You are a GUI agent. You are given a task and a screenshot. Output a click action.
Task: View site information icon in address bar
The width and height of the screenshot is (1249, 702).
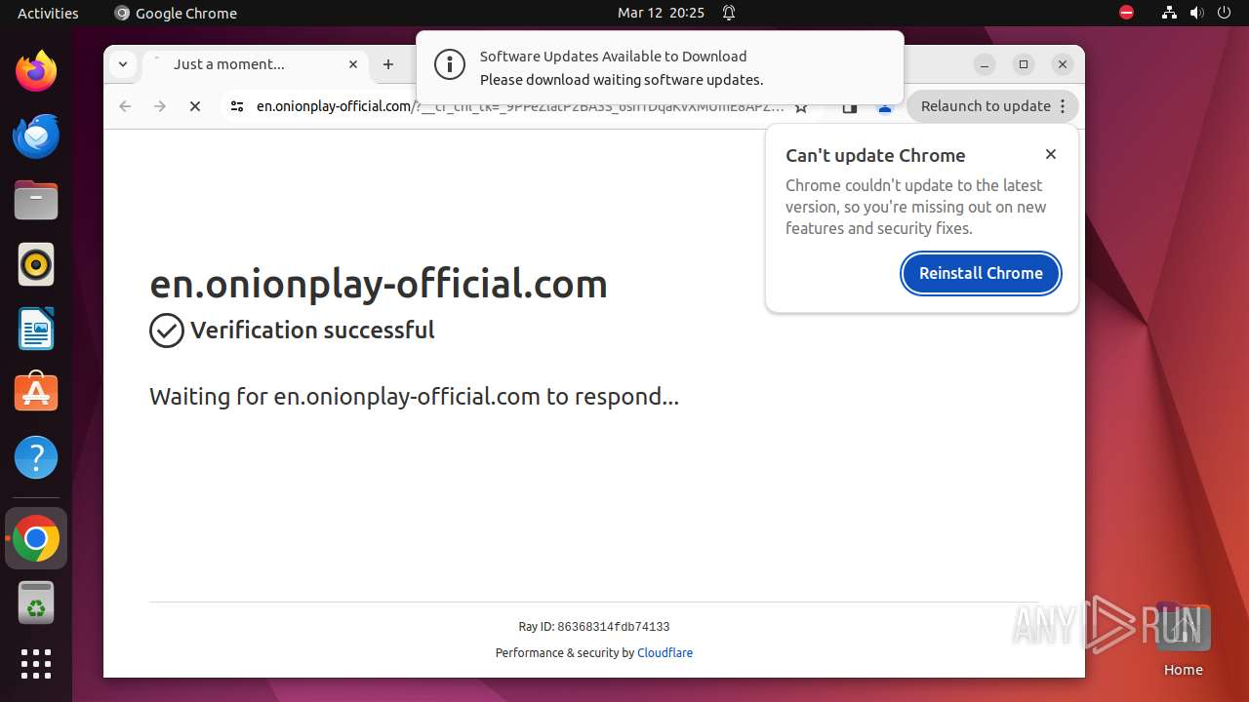coord(236,106)
